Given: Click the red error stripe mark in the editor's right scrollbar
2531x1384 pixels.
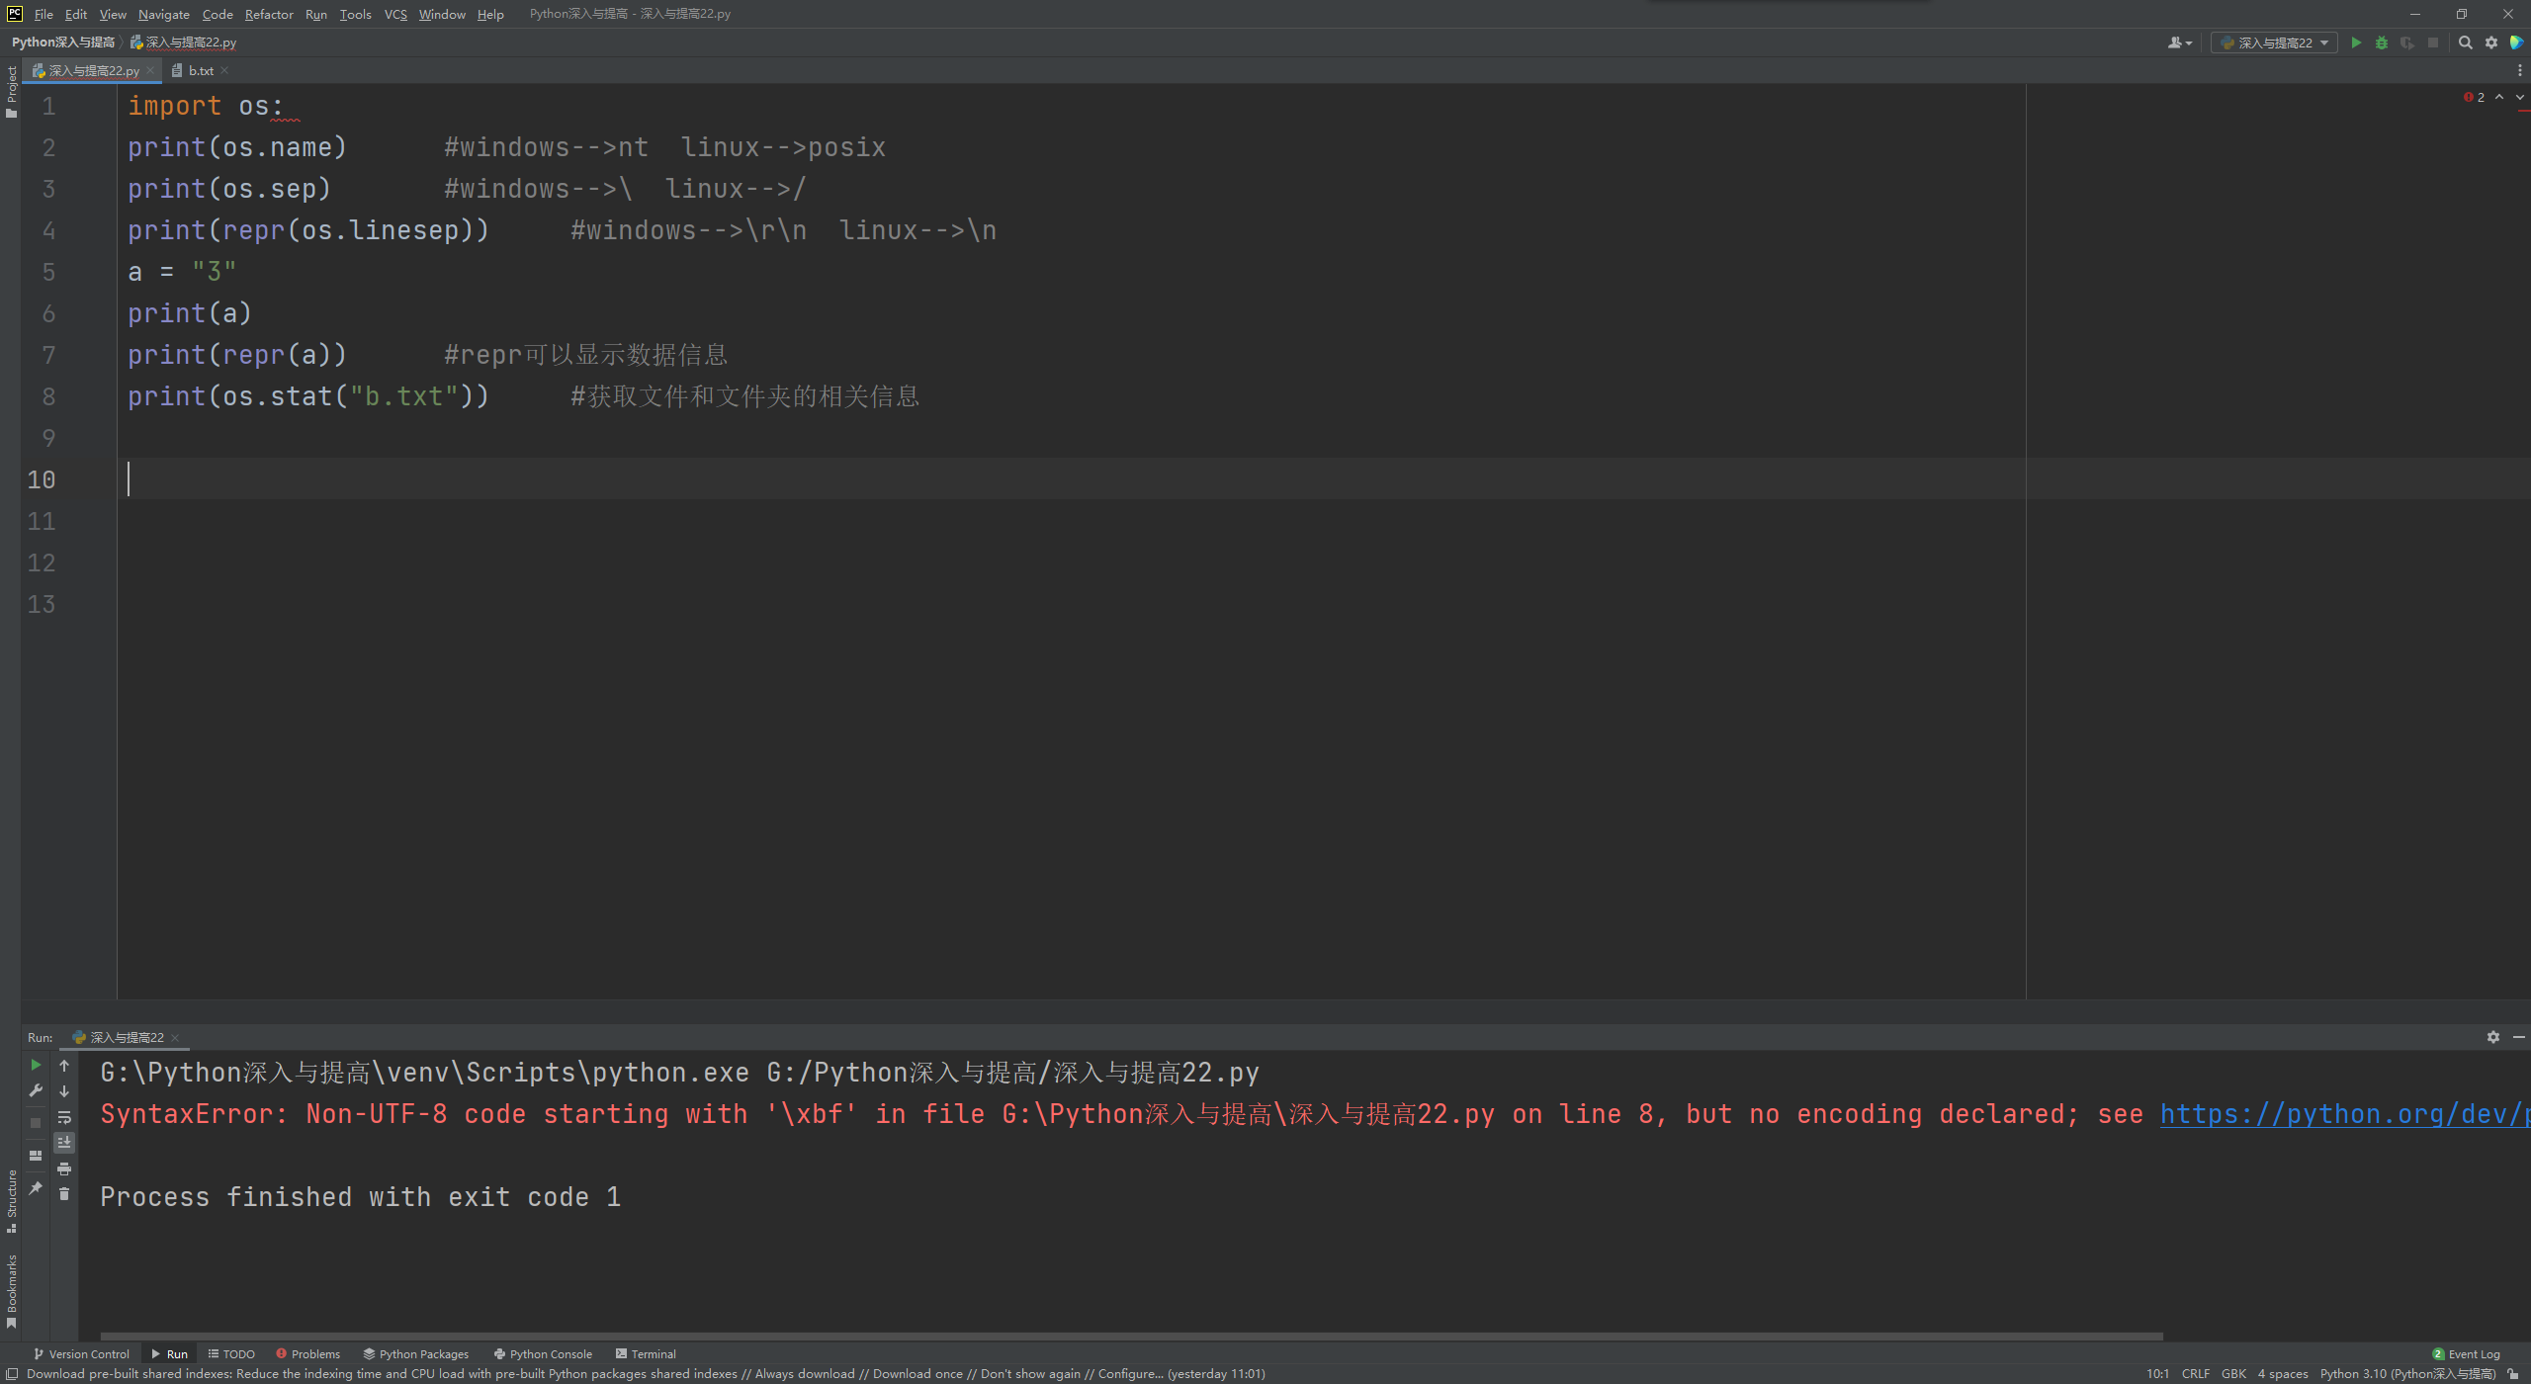Looking at the screenshot, I should pos(2522,112).
